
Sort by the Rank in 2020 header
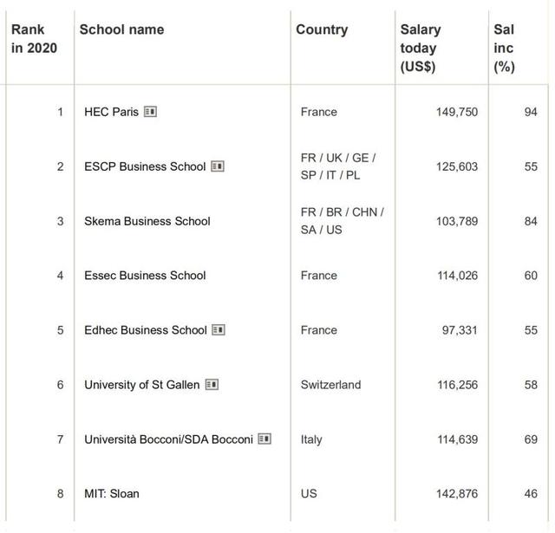34,39
